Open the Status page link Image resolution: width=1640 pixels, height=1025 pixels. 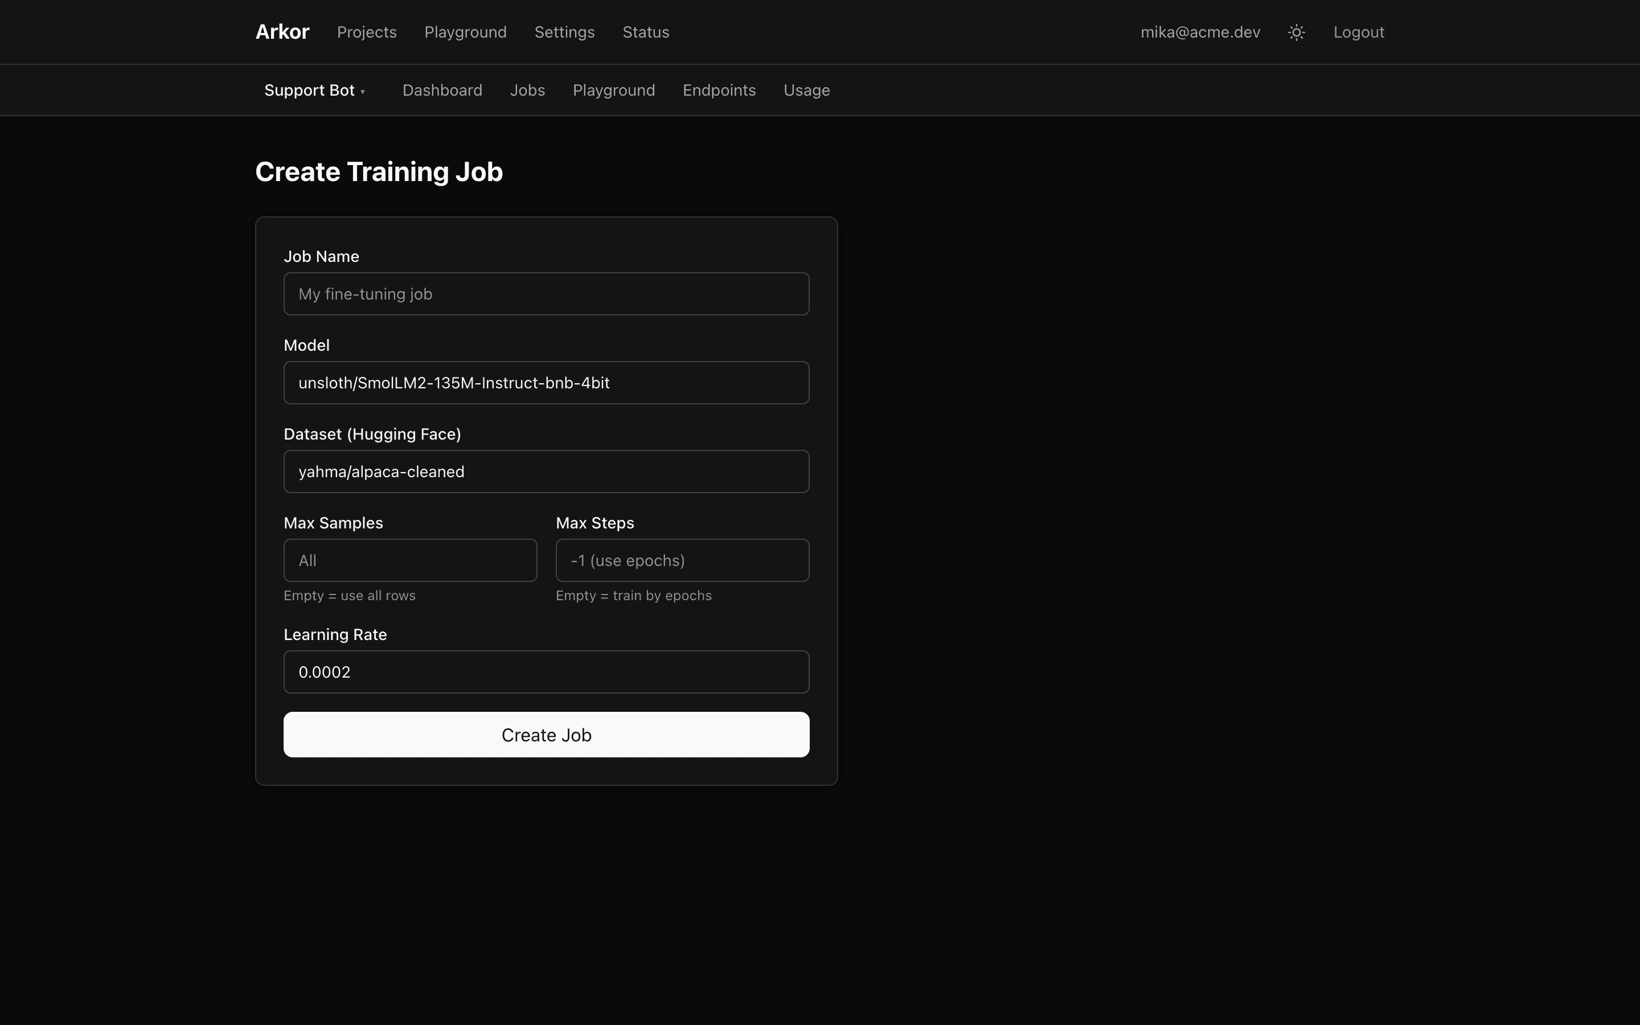[646, 32]
